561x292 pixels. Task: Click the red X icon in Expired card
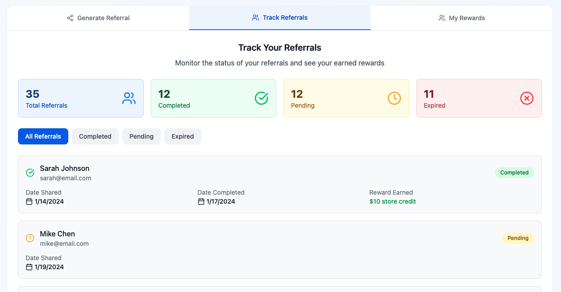coord(527,98)
